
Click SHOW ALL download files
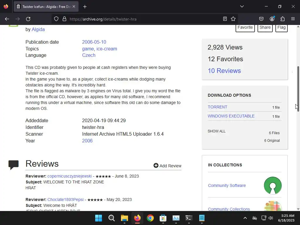[x=217, y=131]
